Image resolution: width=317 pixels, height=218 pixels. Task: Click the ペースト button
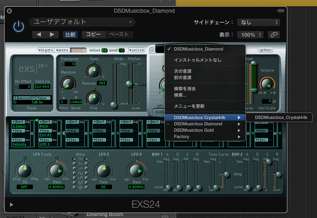pos(119,35)
